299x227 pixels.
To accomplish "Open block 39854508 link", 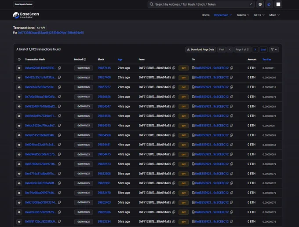I will click(104, 135).
